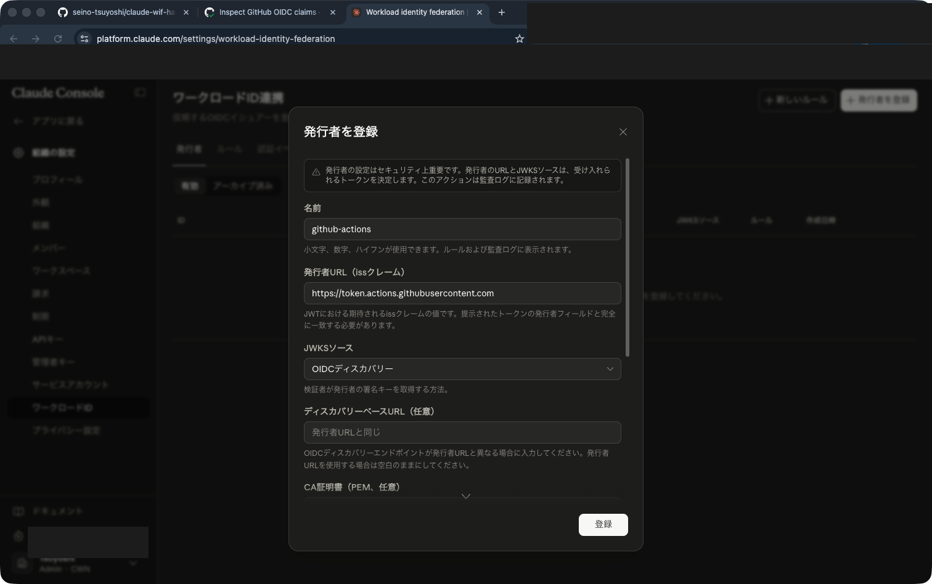The image size is (932, 584).
Task: Select the Workload identity federation tab
Action: (x=417, y=12)
